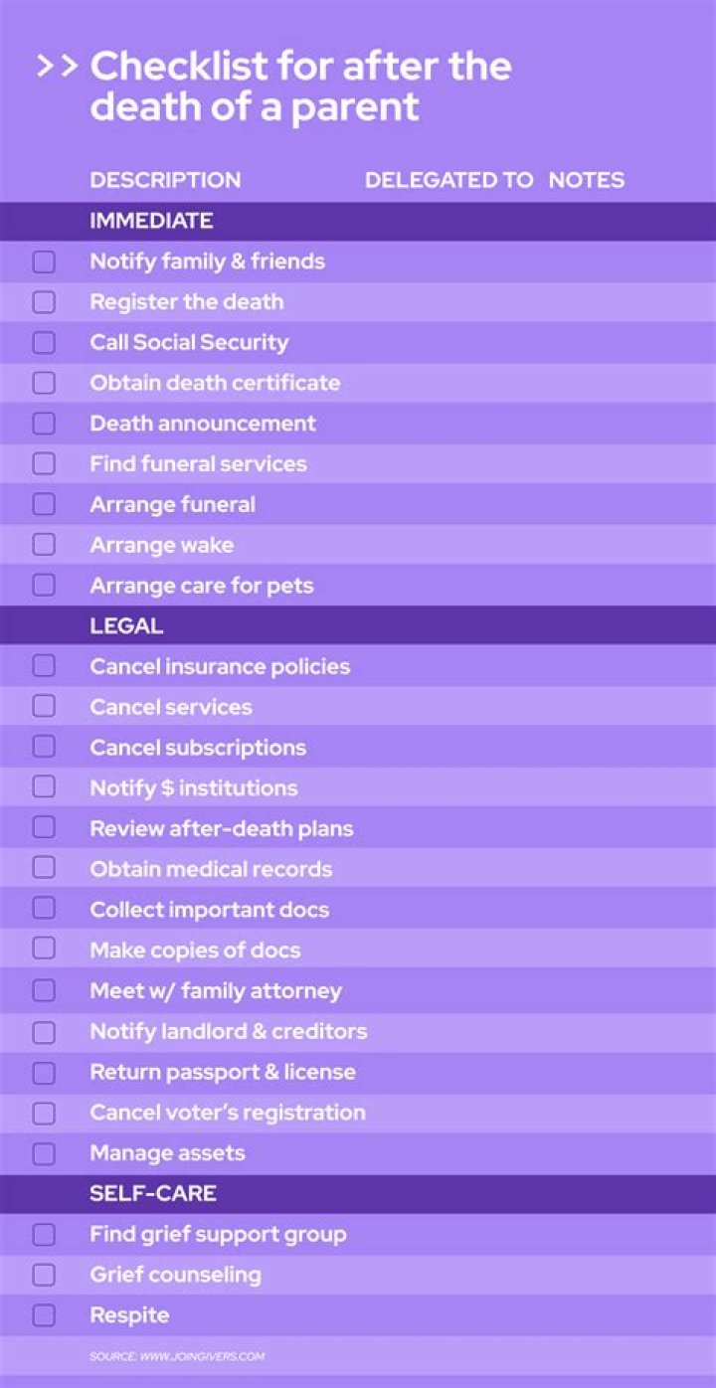Image resolution: width=716 pixels, height=1388 pixels.
Task: Check the Manage assets checkbox
Action: coord(44,1153)
